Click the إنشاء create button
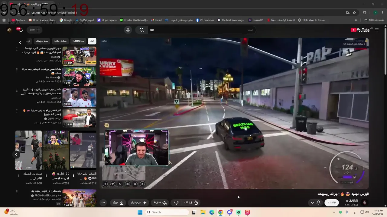Image resolution: width=387 pixels, height=217 pixels. click(35, 30)
